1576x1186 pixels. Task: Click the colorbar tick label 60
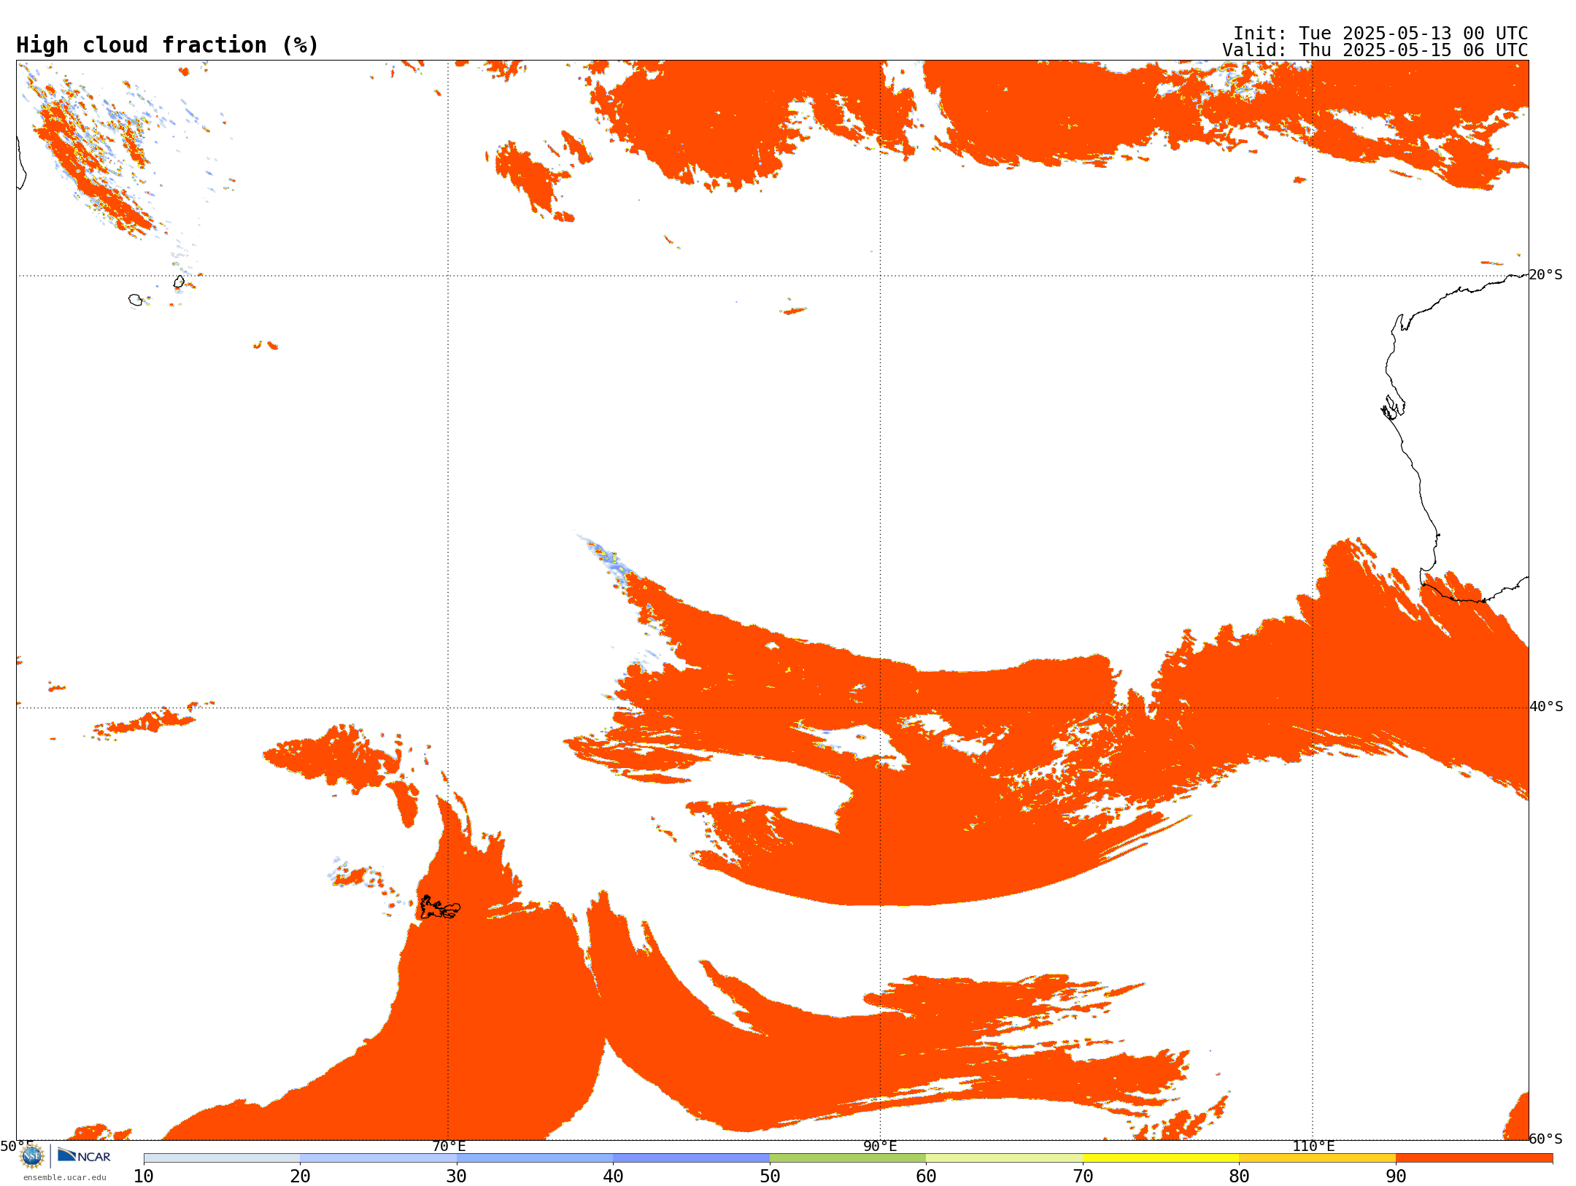(926, 1177)
